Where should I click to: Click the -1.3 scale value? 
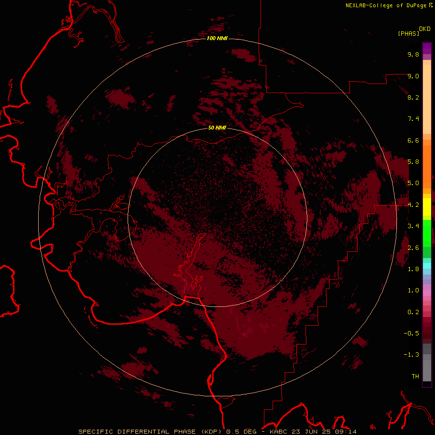coord(411,355)
